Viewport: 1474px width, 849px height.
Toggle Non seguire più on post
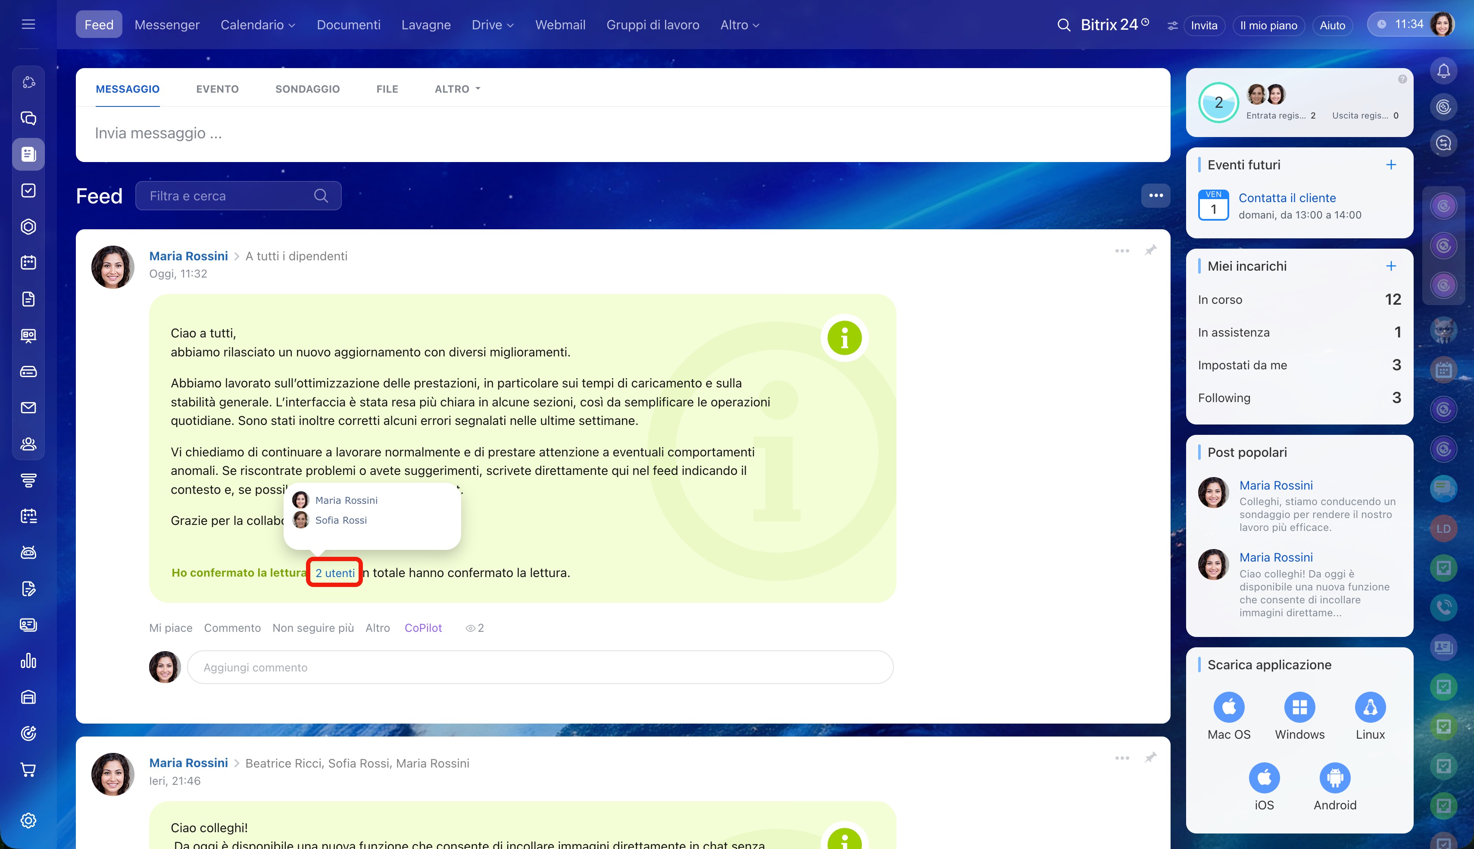[x=312, y=628]
